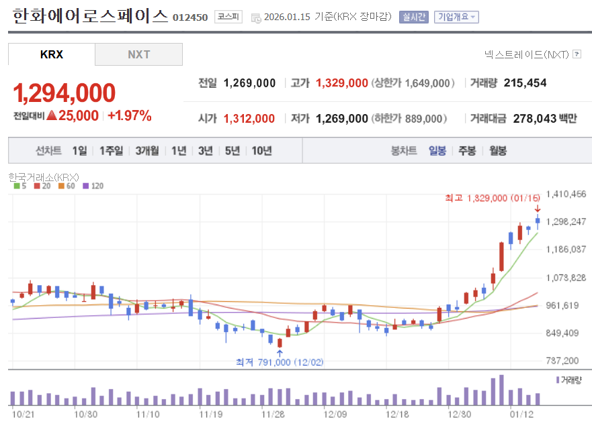Screen dimensions: 592x432
Task: Click the 10/21 date axis label
Action: 23,415
